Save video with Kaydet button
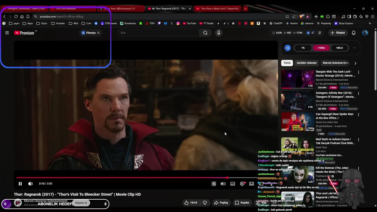The height and width of the screenshot is (212, 377). 242,203
